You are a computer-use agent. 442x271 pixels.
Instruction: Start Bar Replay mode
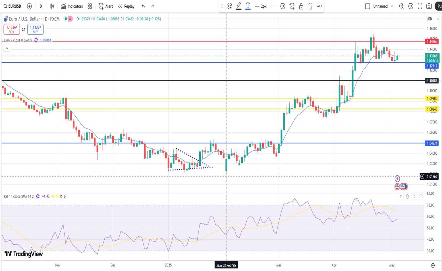[x=126, y=6]
